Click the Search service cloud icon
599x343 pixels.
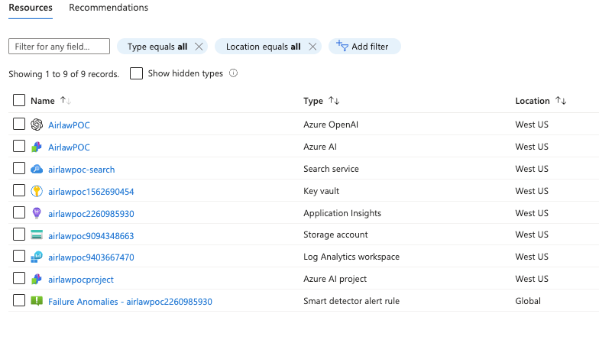(x=37, y=170)
